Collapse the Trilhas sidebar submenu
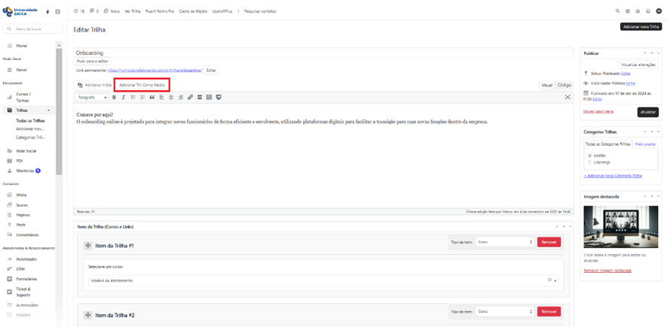The image size is (667, 327). (x=49, y=111)
